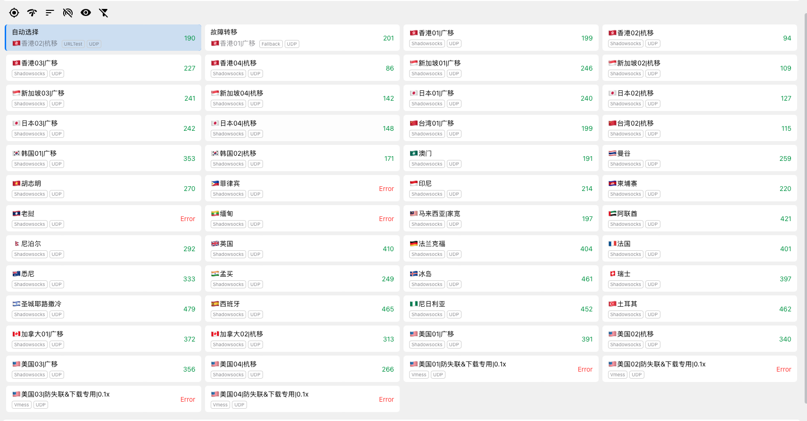Choose the 美国04|杭移 node
807x421 pixels.
point(302,369)
